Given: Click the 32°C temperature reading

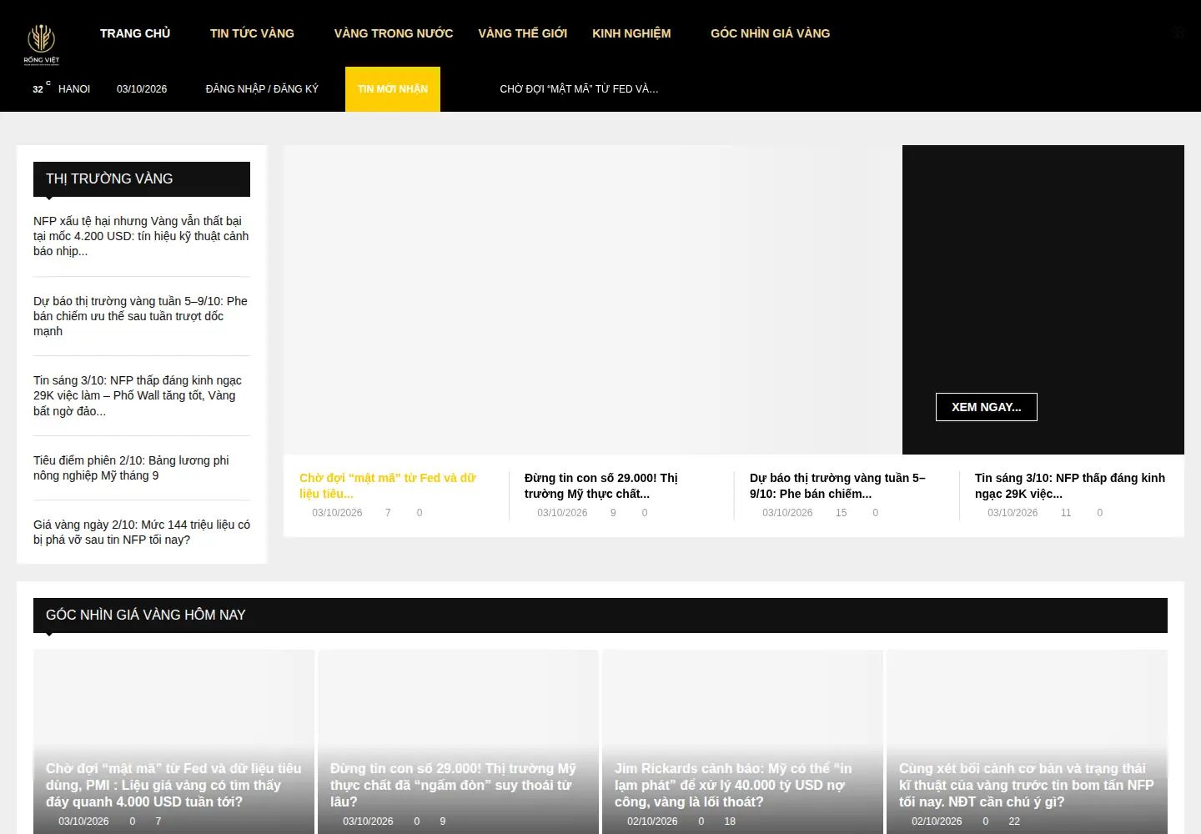Looking at the screenshot, I should pyautogui.click(x=41, y=88).
